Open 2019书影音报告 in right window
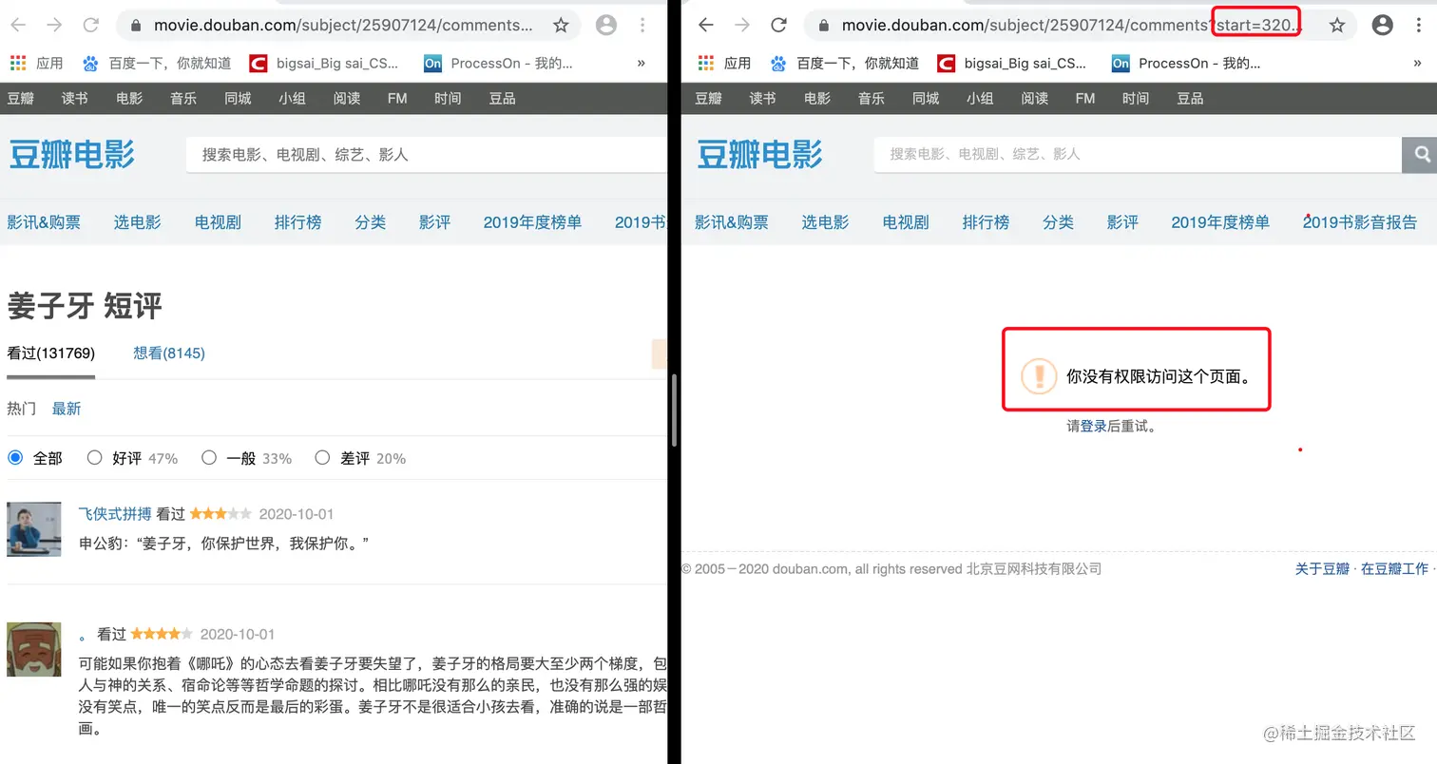 1360,222
